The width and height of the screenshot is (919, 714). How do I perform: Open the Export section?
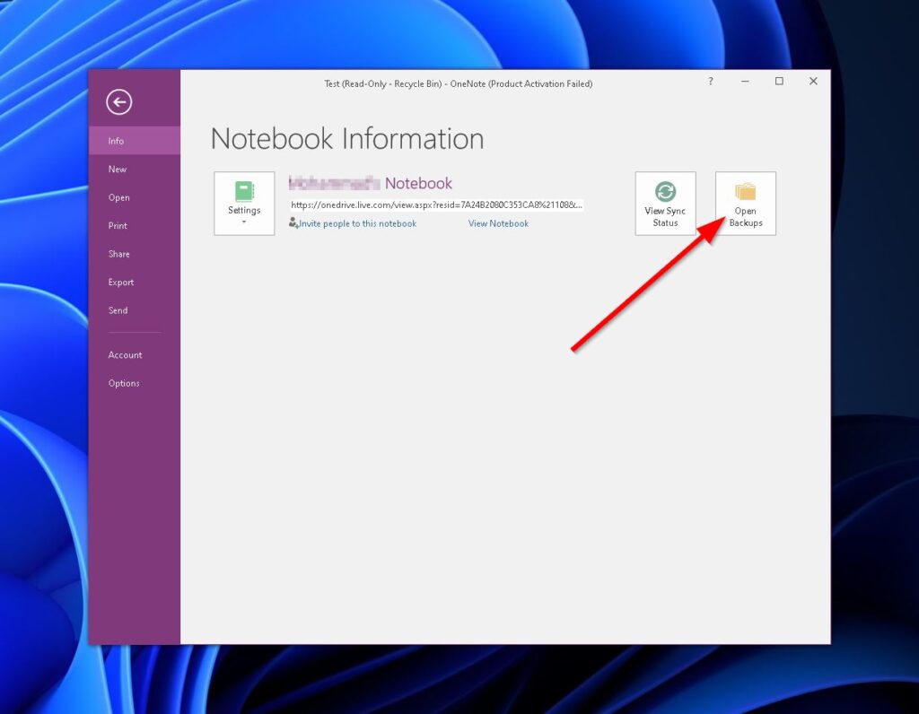pos(120,282)
